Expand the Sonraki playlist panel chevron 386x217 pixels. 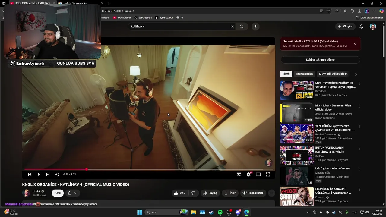click(x=355, y=44)
